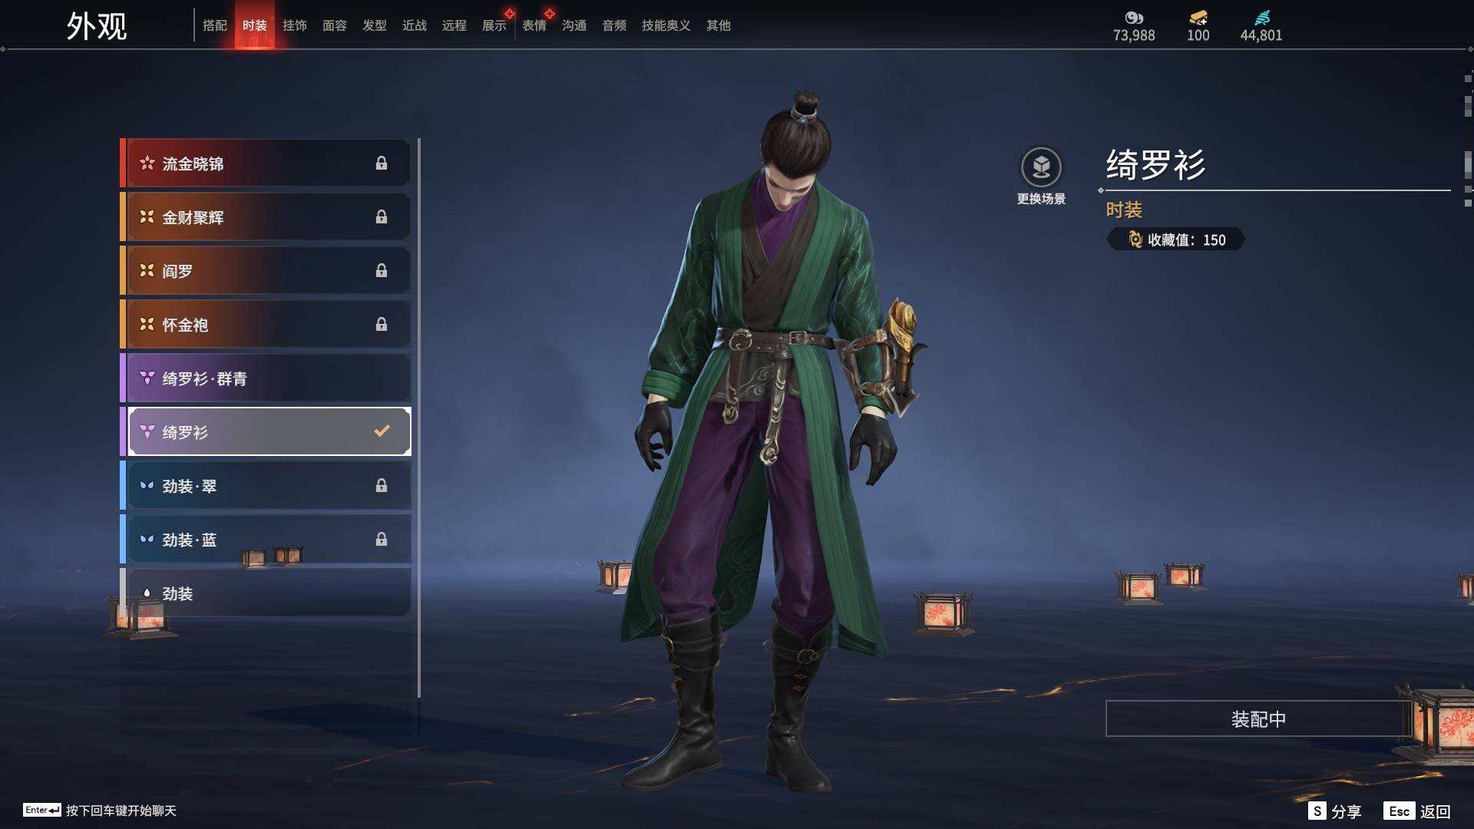Click the lock icon on 金财聚辉

[382, 216]
